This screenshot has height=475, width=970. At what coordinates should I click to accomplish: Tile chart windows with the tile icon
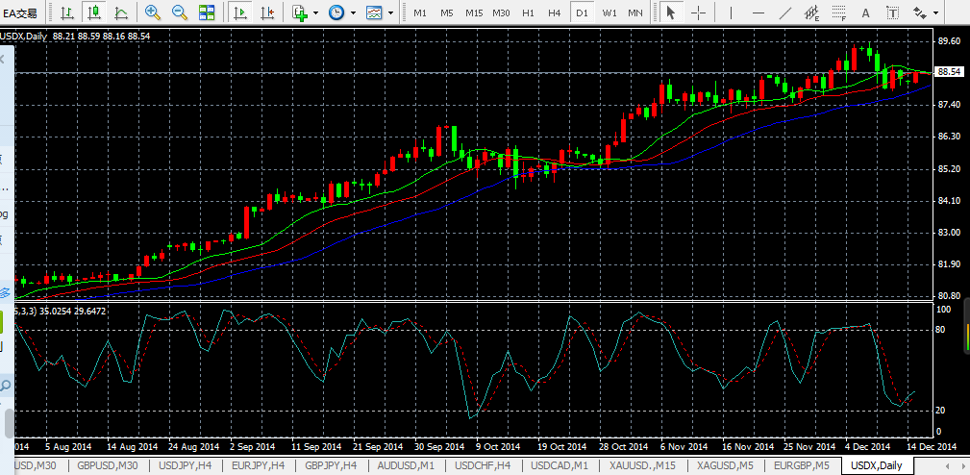coord(207,12)
